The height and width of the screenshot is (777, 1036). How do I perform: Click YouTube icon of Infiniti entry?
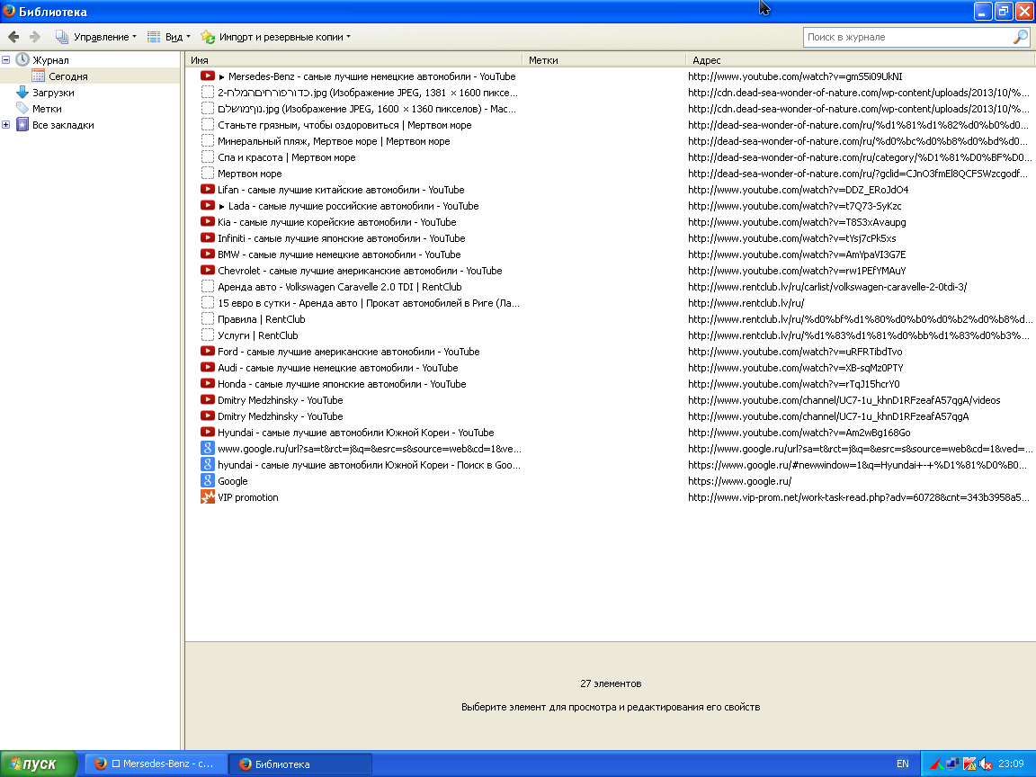[x=208, y=237]
